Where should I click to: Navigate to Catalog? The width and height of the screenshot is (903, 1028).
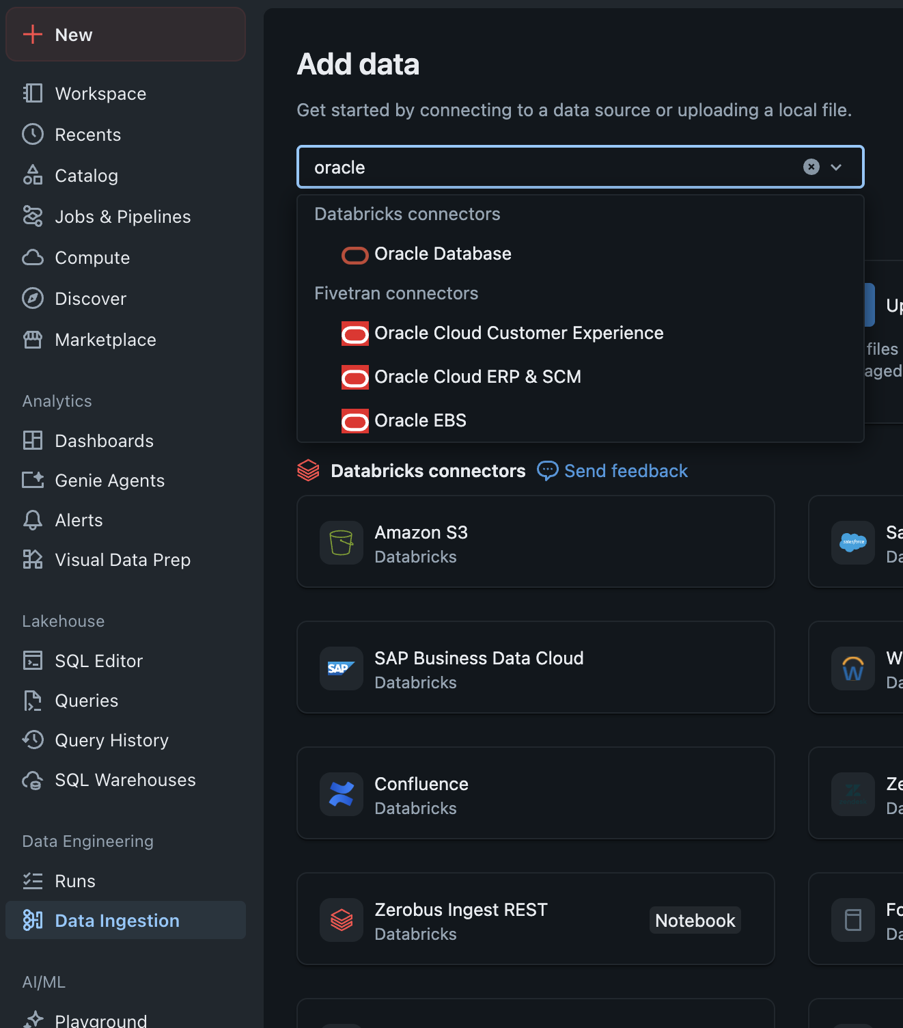[x=126, y=175]
